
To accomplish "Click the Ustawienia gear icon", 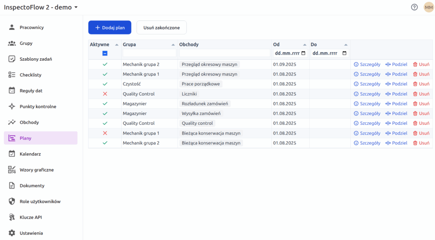I will [x=12, y=233].
